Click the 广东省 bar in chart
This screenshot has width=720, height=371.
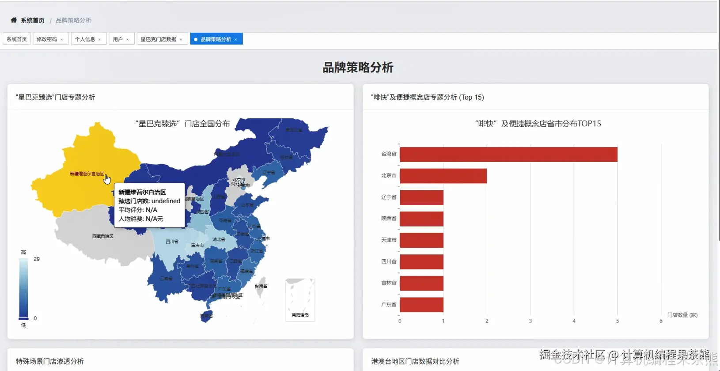coord(421,305)
